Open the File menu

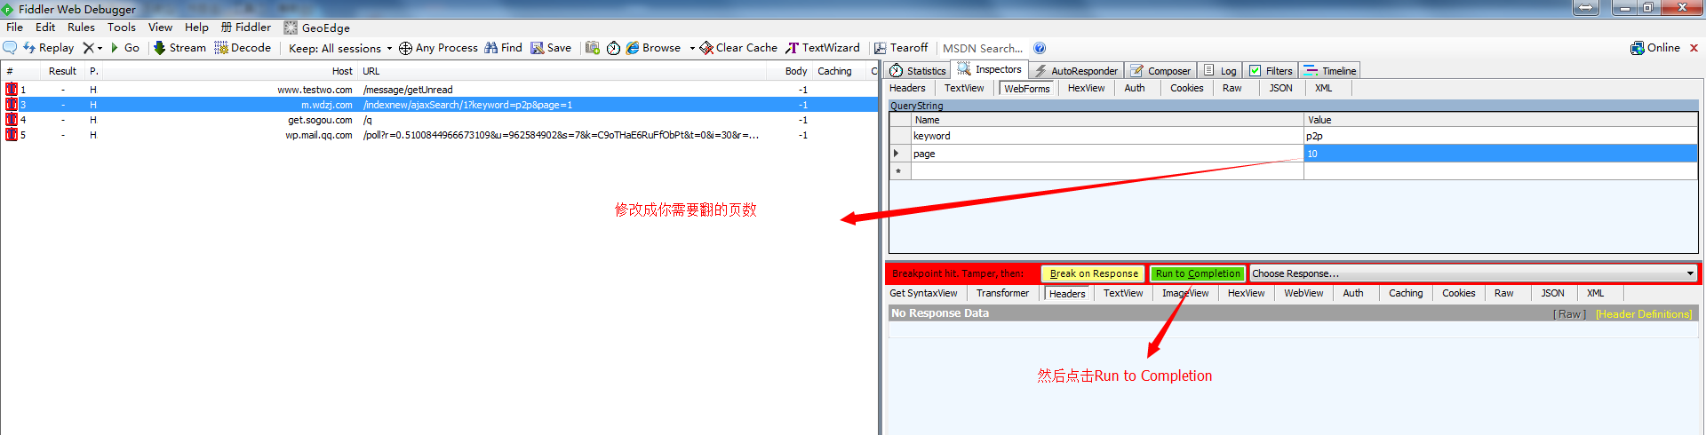[x=15, y=28]
